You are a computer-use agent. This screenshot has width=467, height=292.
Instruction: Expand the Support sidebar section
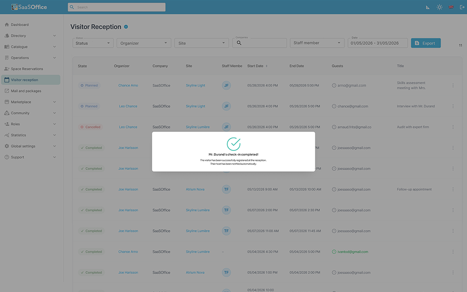[55, 157]
